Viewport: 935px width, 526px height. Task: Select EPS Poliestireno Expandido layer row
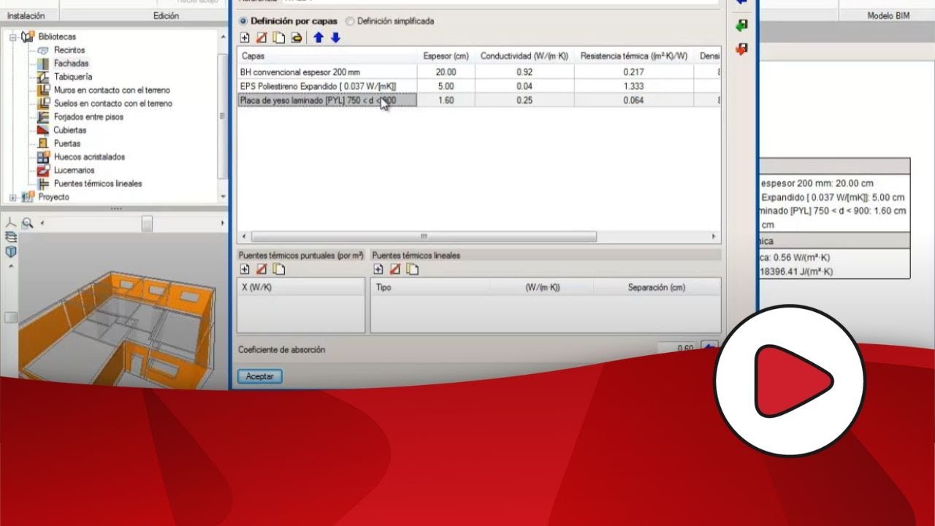pyautogui.click(x=478, y=86)
